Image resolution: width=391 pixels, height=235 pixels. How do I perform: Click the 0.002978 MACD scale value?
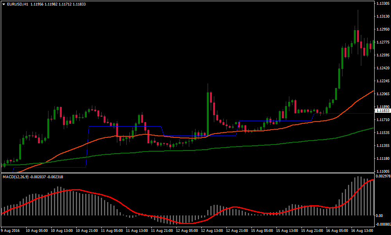point(382,177)
